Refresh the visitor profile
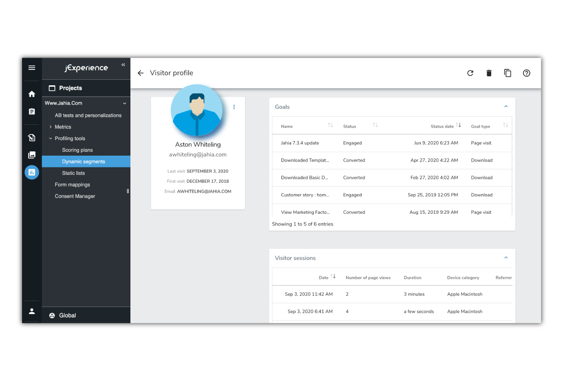Image resolution: width=563 pixels, height=375 pixels. [470, 73]
